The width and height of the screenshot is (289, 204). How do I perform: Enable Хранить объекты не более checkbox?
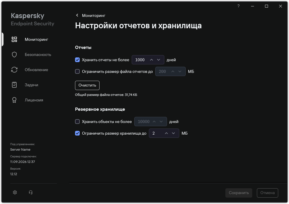pyautogui.click(x=77, y=122)
